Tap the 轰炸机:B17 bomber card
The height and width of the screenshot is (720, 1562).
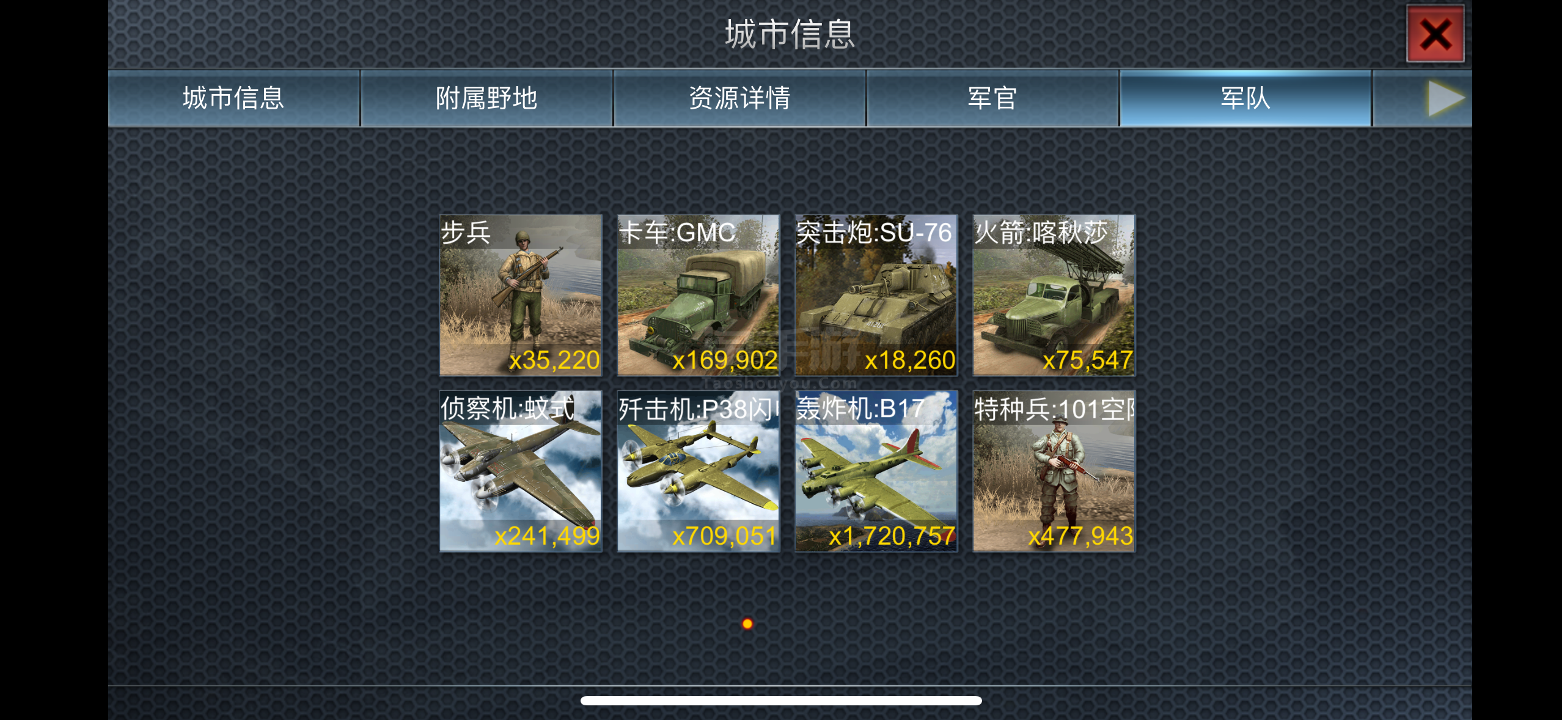tap(876, 471)
